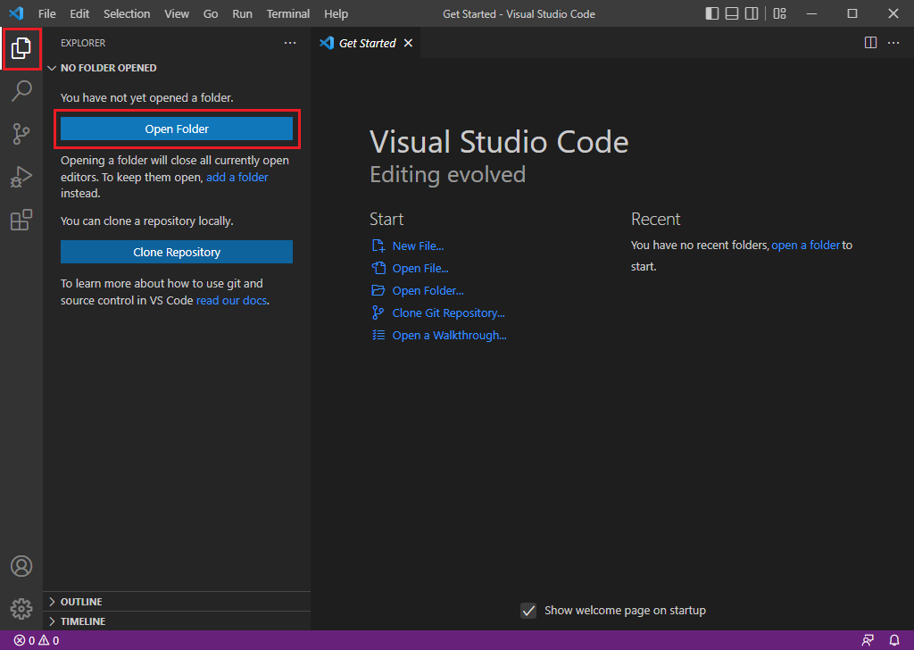Open editor More Actions ellipsis
The height and width of the screenshot is (650, 914).
point(893,43)
